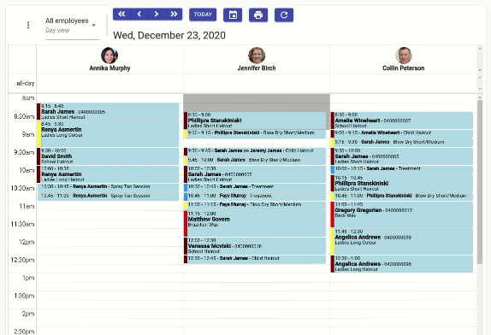Open David Smith School Haircut appointment
491x335 pixels.
[x=108, y=156]
